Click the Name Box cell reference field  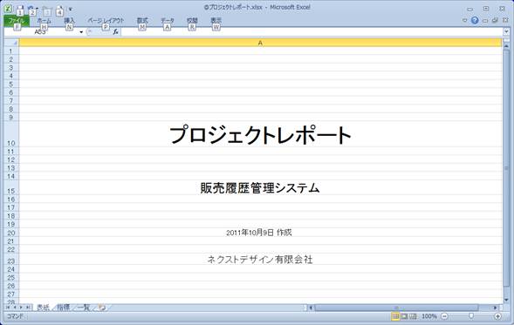point(41,32)
